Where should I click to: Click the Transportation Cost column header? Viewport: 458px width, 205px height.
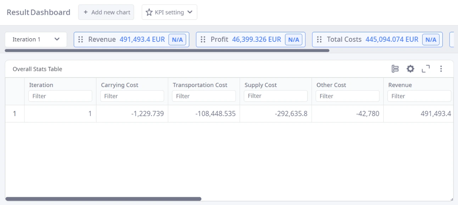pos(200,85)
